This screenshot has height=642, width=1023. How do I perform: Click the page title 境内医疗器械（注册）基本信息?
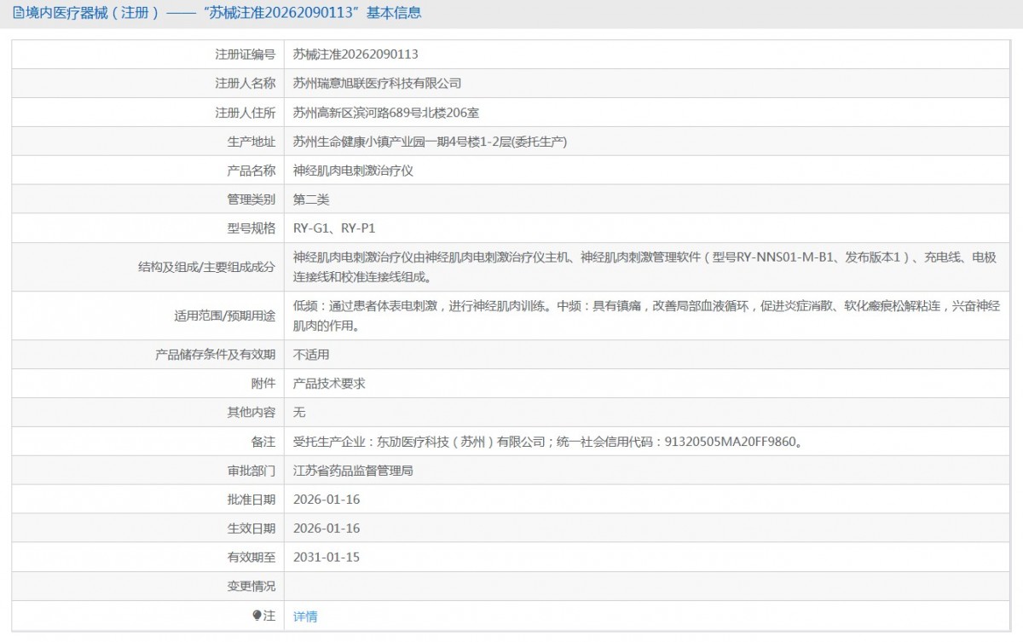tap(224, 13)
